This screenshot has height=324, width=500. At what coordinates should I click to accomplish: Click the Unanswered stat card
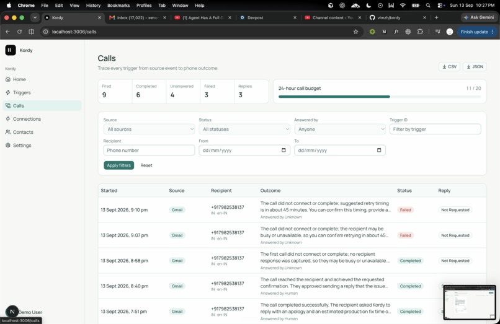click(x=183, y=91)
